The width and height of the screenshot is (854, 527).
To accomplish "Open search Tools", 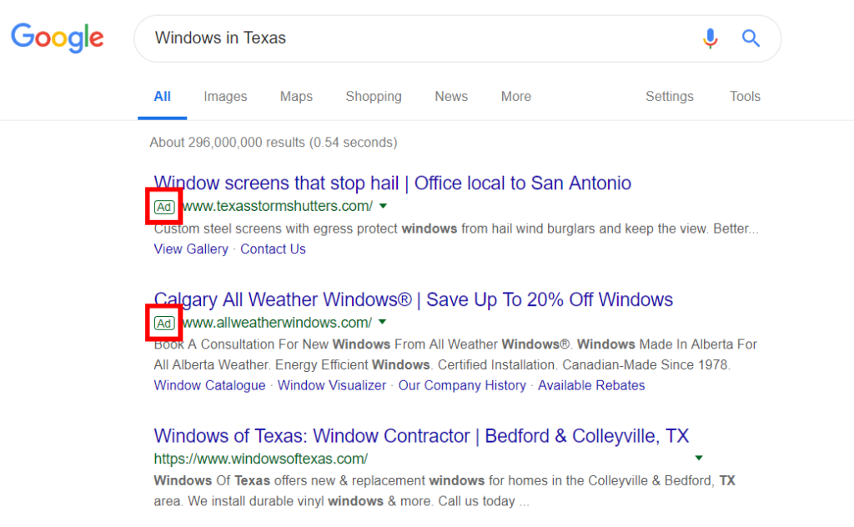I will (745, 97).
